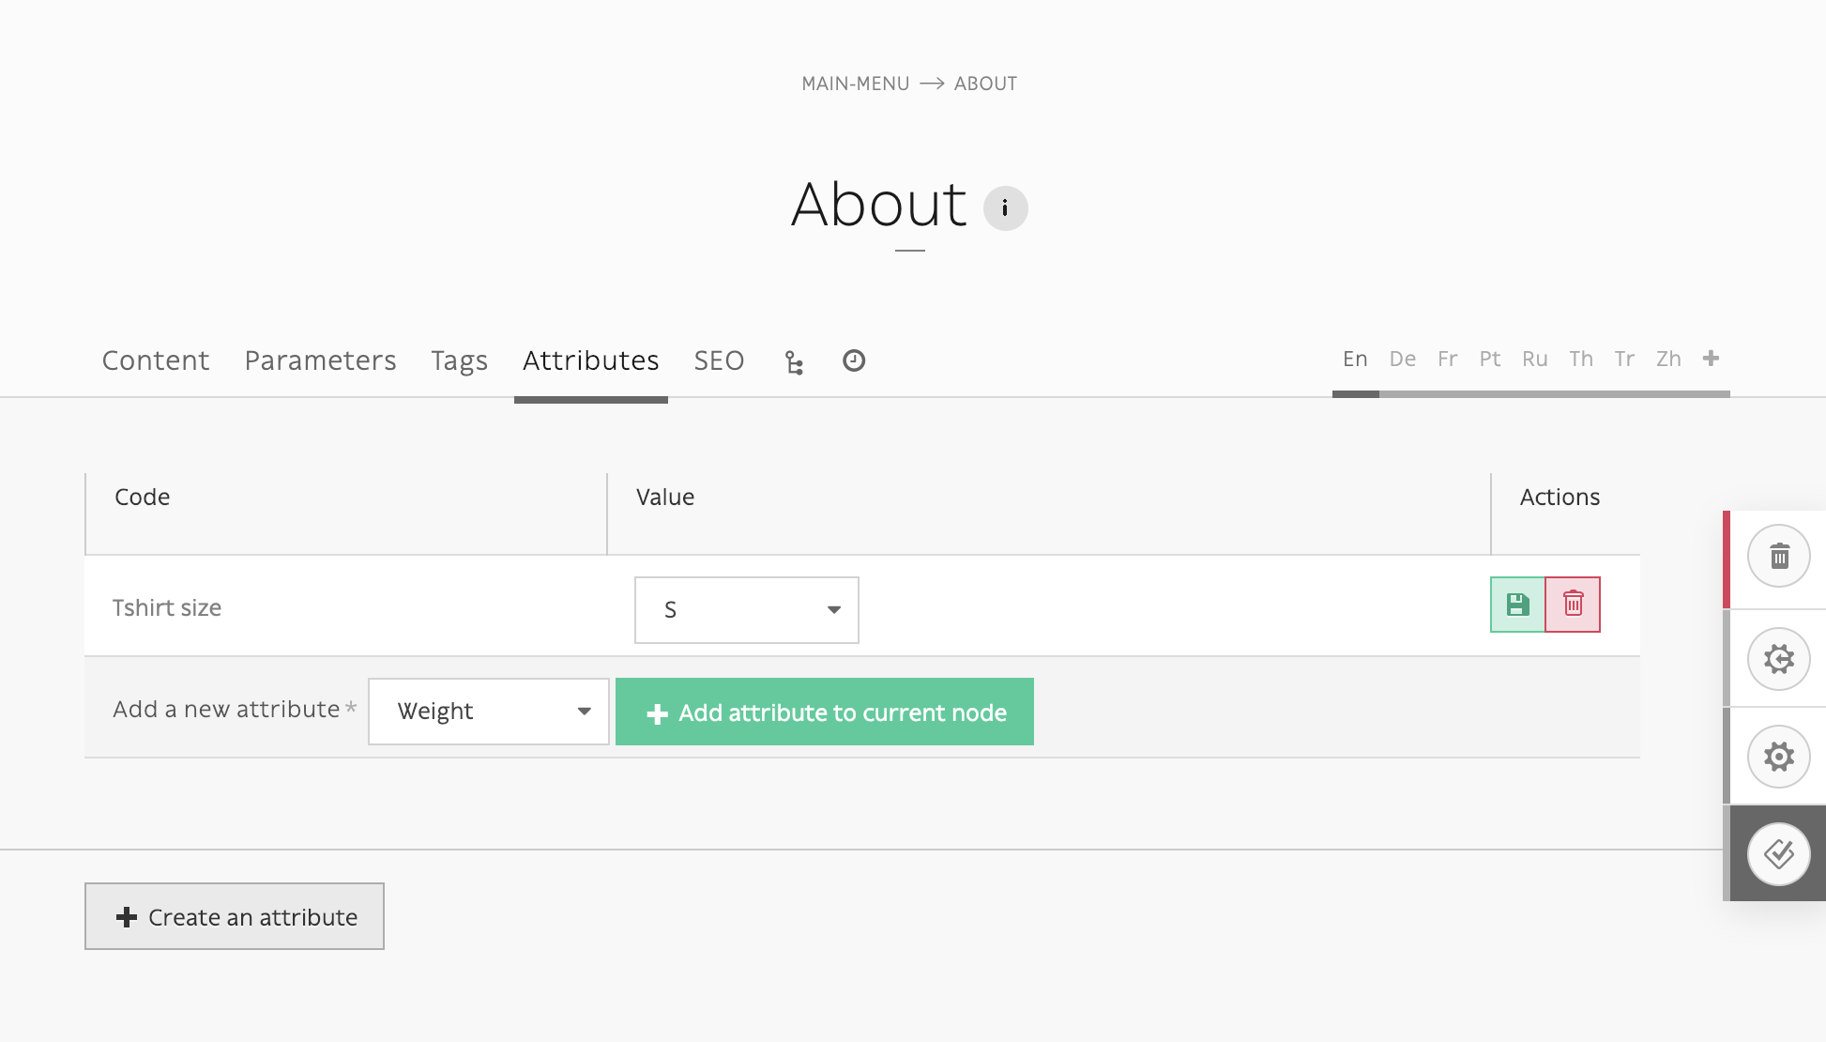Click the gear with arrow sidebar icon
The image size is (1826, 1042).
tap(1779, 659)
